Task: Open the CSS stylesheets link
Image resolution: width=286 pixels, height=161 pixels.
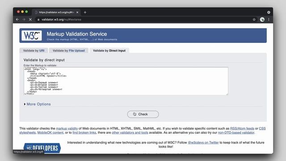Action: pos(262,128)
